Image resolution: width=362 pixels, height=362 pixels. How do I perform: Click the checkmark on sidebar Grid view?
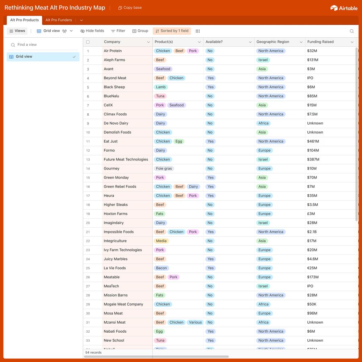point(74,57)
